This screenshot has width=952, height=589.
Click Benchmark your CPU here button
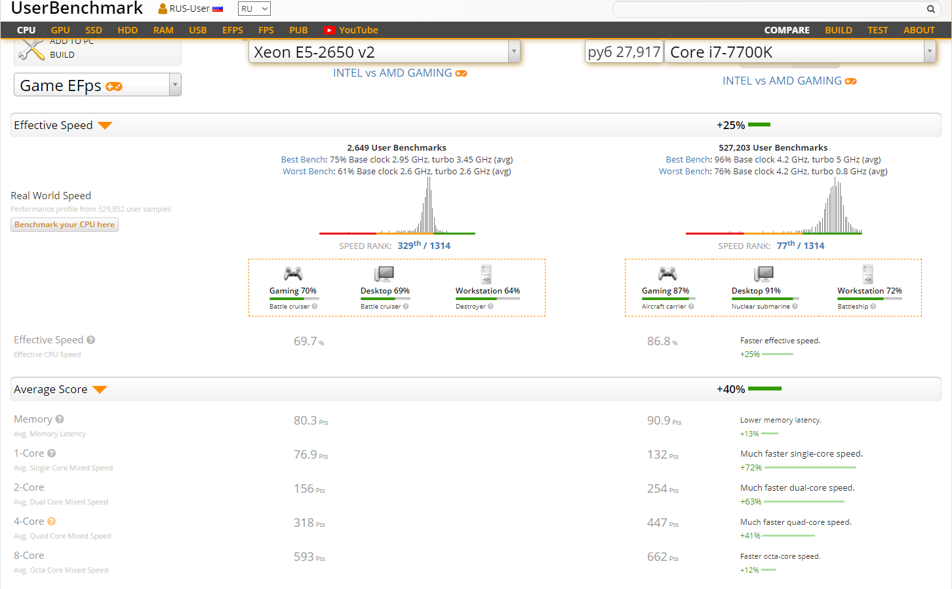[64, 225]
